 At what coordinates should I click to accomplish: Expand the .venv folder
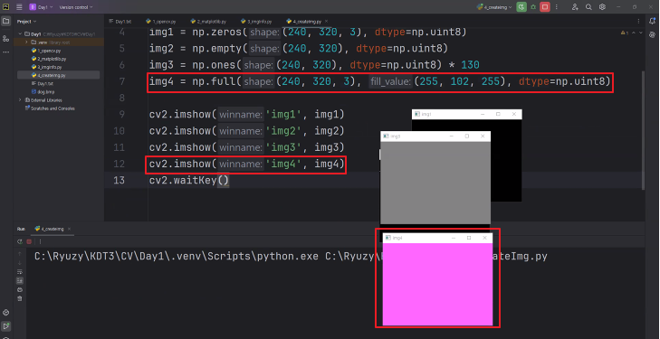26,42
